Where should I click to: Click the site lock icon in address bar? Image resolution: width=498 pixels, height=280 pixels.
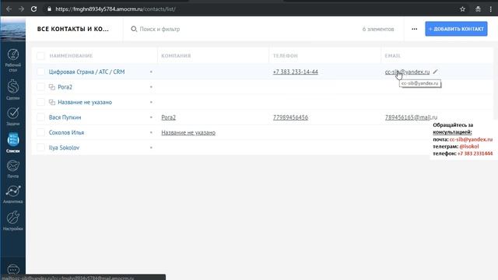(x=49, y=9)
